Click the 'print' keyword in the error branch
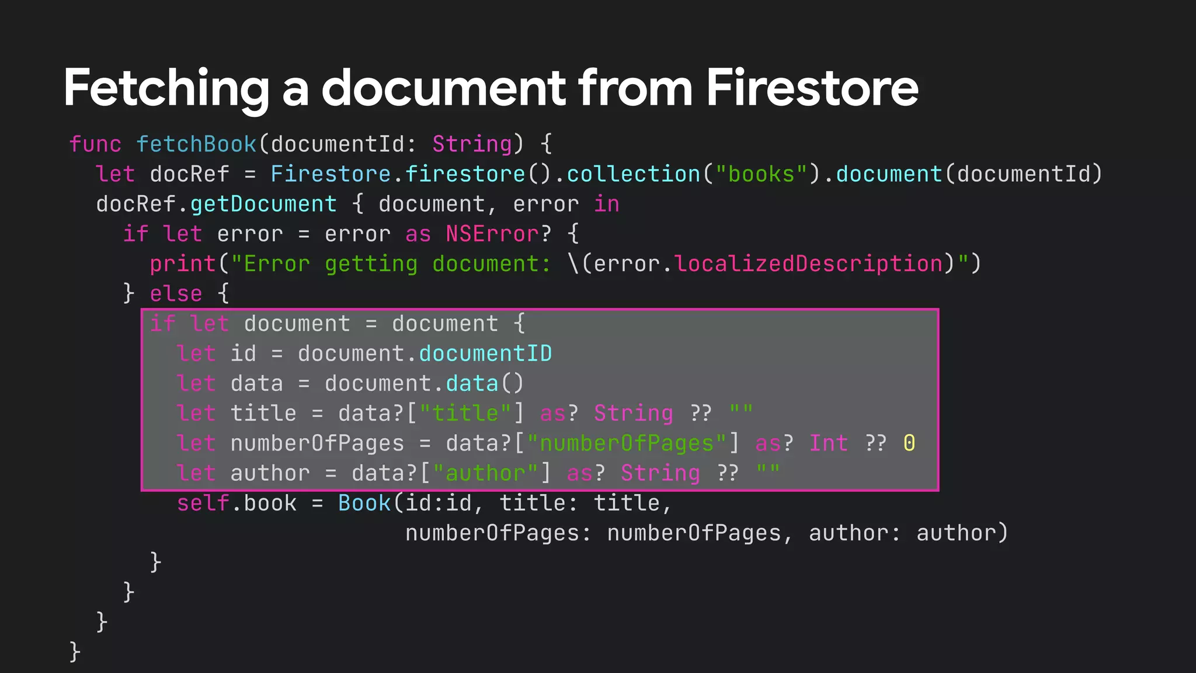 coord(183,264)
